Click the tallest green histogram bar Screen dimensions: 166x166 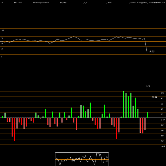(124, 105)
